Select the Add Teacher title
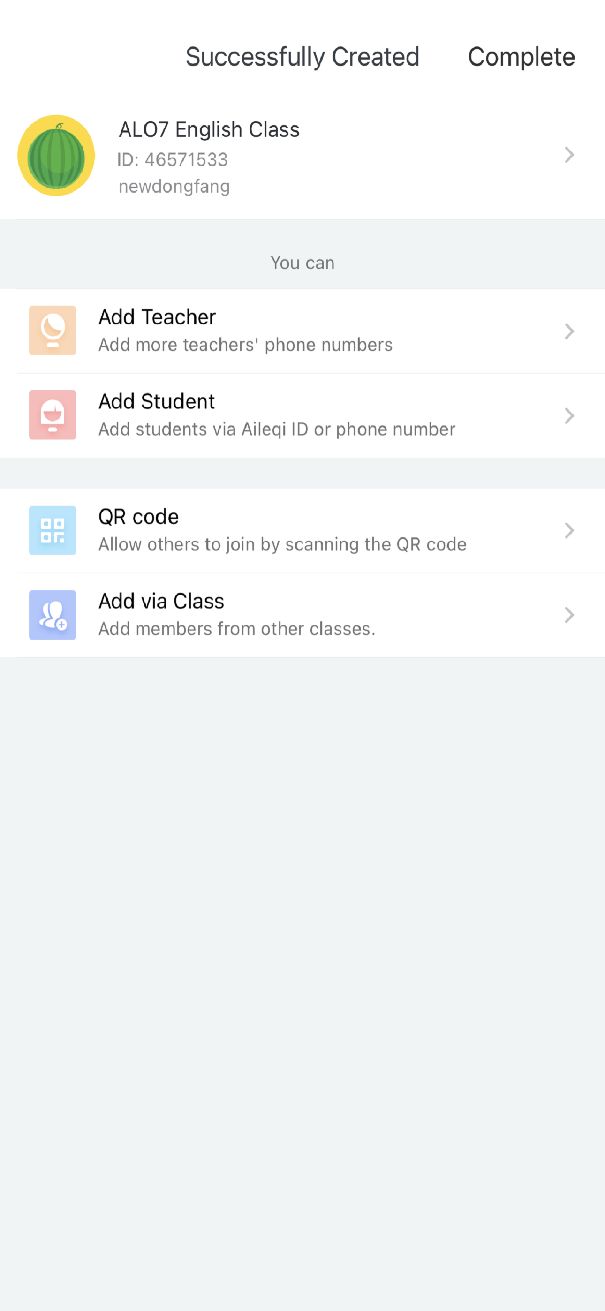 pyautogui.click(x=157, y=317)
